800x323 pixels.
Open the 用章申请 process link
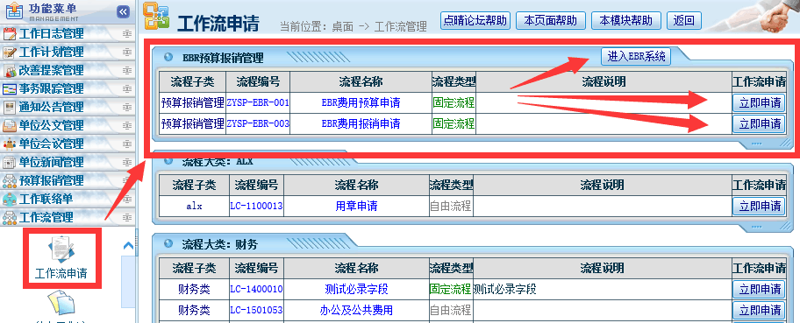click(x=356, y=207)
